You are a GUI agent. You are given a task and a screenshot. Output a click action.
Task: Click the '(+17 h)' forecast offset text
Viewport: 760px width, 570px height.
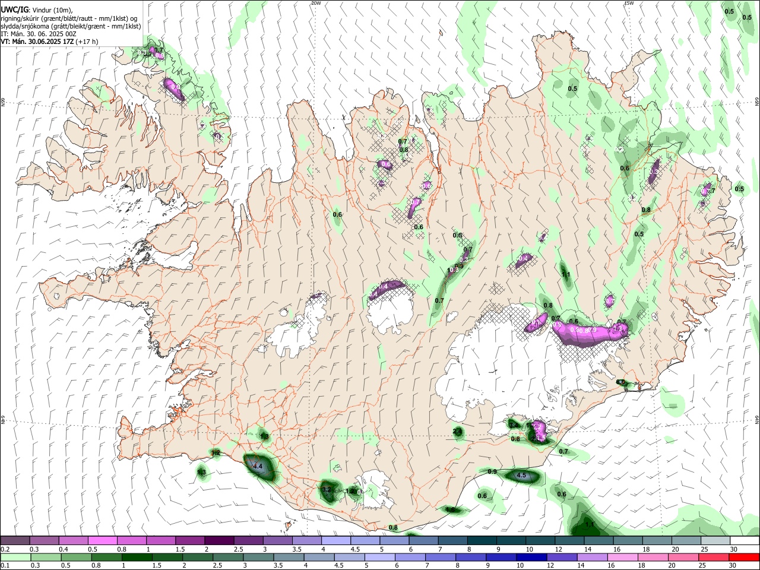pos(87,42)
